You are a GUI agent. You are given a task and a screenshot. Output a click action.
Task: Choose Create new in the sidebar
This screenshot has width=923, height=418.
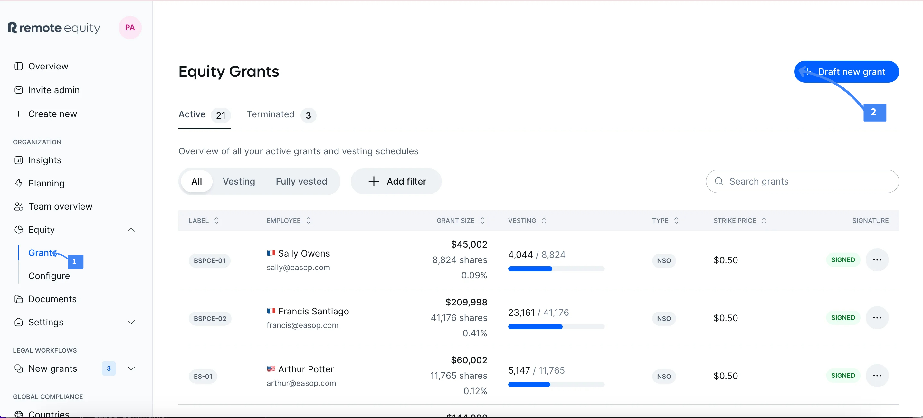pos(52,114)
